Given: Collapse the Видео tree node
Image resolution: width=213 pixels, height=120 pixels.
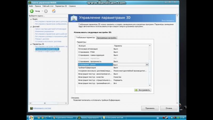Looking at the screenshot, I should (x=31, y=19).
